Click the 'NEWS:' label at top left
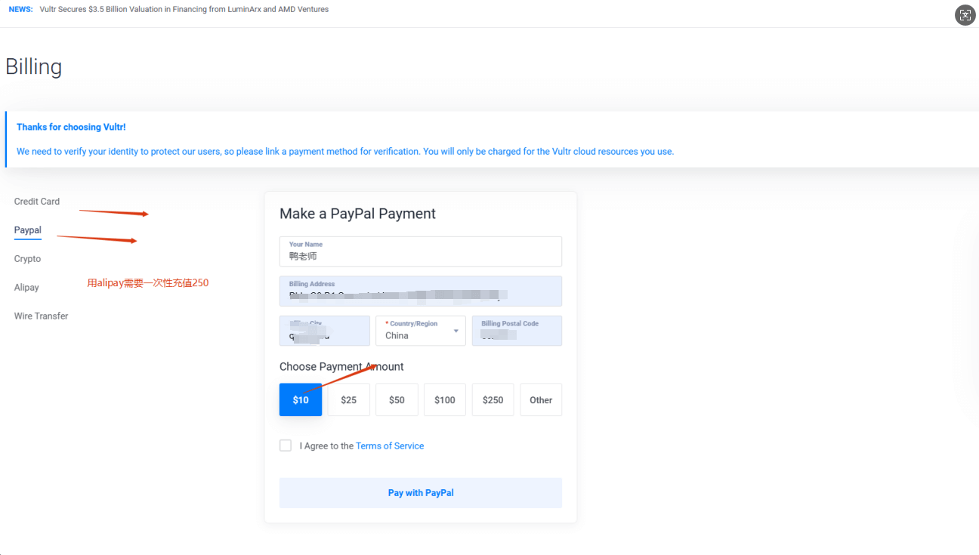The image size is (979, 555). pyautogui.click(x=20, y=10)
